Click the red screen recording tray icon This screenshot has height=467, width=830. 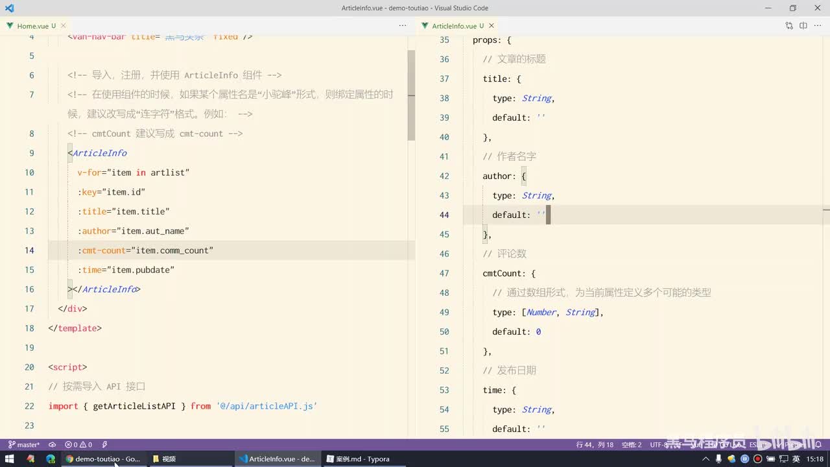[757, 459]
